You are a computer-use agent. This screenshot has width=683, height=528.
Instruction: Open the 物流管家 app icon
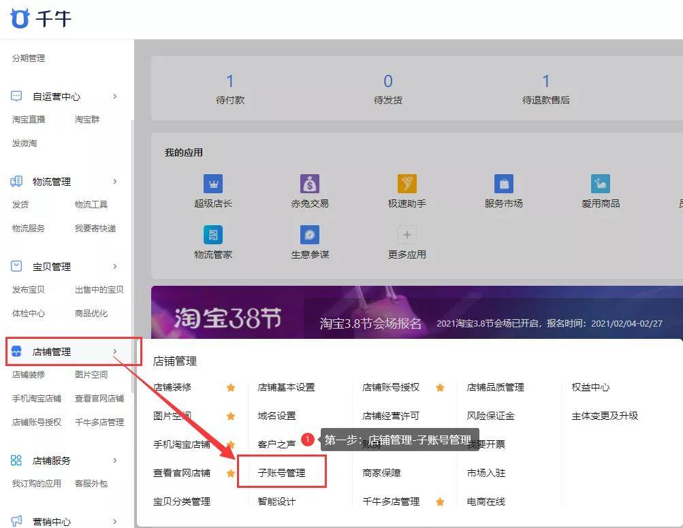tap(213, 235)
